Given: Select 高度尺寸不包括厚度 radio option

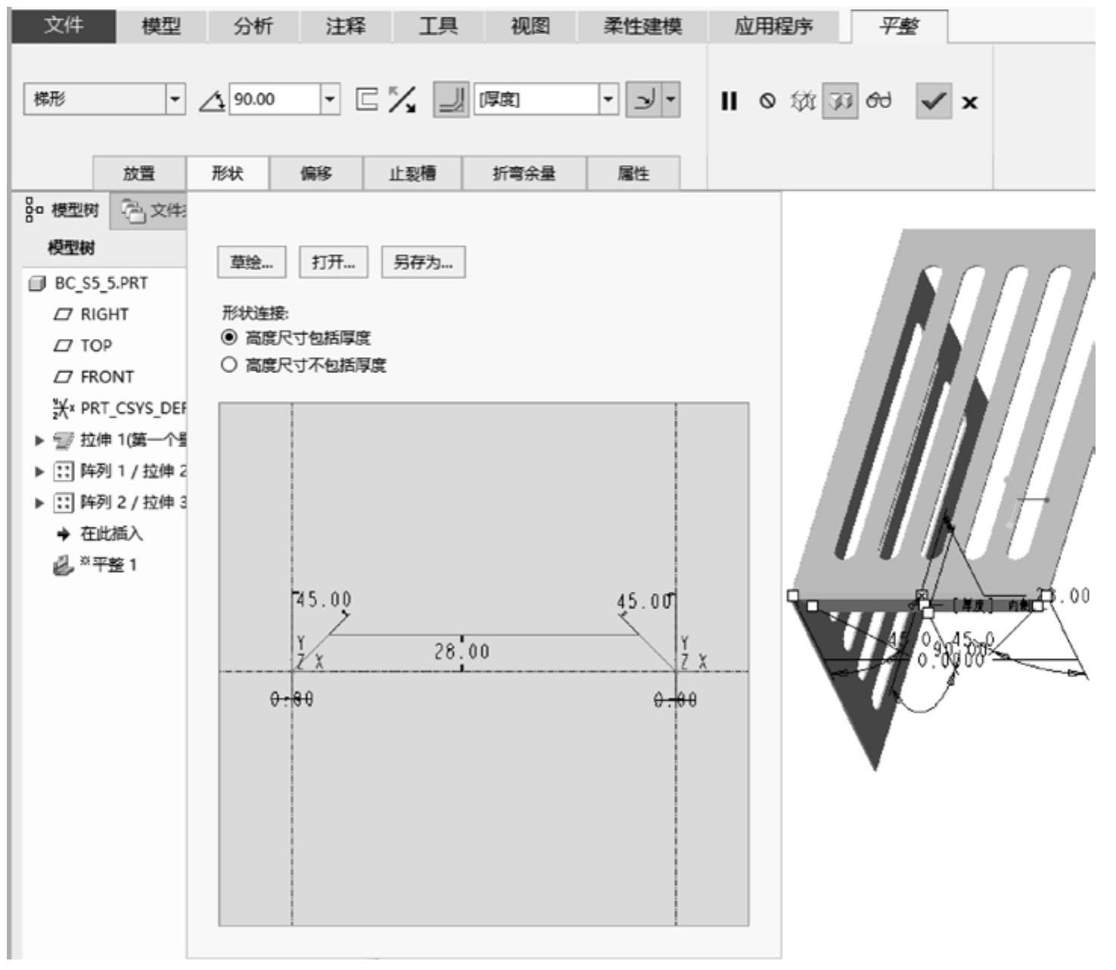Looking at the screenshot, I should 228,365.
